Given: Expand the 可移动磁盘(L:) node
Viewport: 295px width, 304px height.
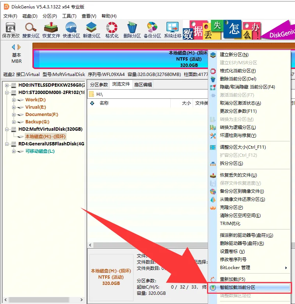Looking at the screenshot, I should [x=14, y=151].
